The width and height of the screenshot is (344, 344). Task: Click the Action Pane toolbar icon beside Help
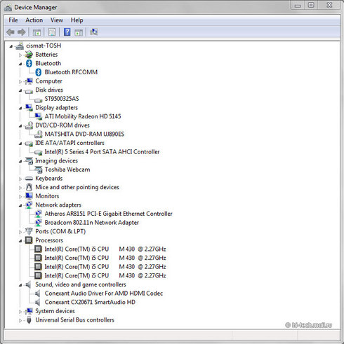[79, 32]
